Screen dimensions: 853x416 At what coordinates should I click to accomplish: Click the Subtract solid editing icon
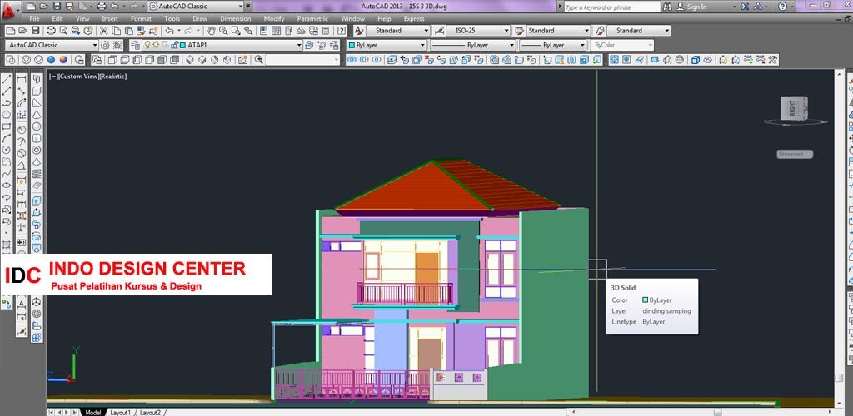364,60
